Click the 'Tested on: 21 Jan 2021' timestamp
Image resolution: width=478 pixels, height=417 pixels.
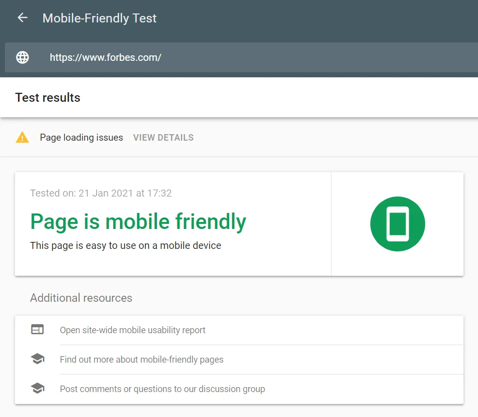tap(101, 194)
